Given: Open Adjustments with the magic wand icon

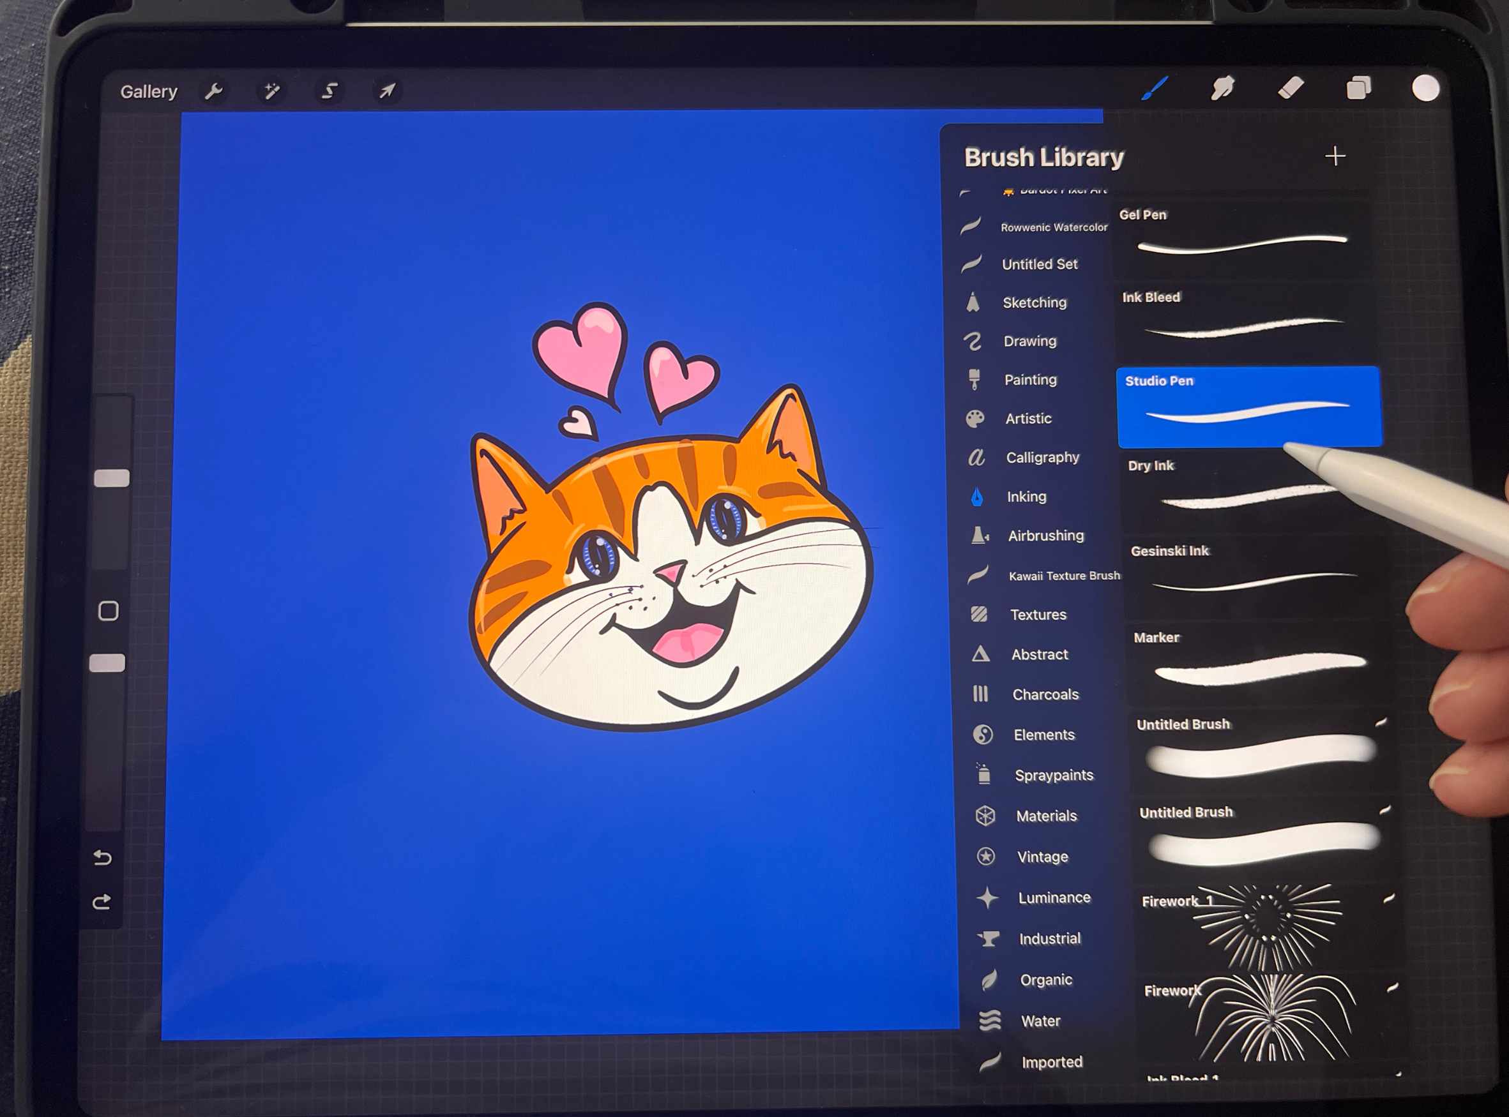Looking at the screenshot, I should [272, 90].
